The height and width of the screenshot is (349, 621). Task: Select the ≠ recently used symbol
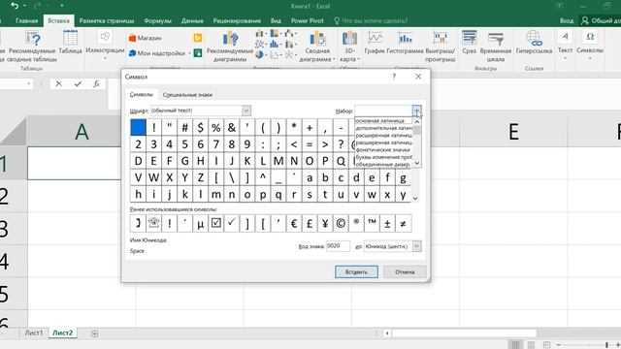click(x=404, y=224)
